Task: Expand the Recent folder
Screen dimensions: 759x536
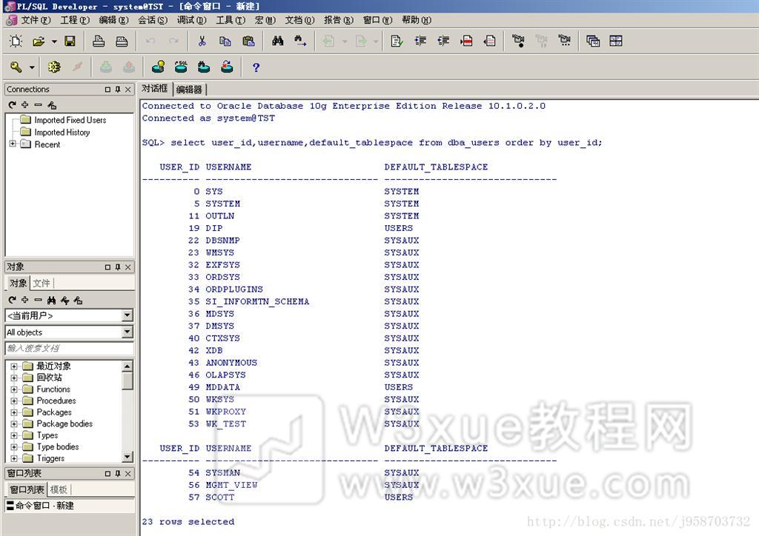Action: click(13, 144)
